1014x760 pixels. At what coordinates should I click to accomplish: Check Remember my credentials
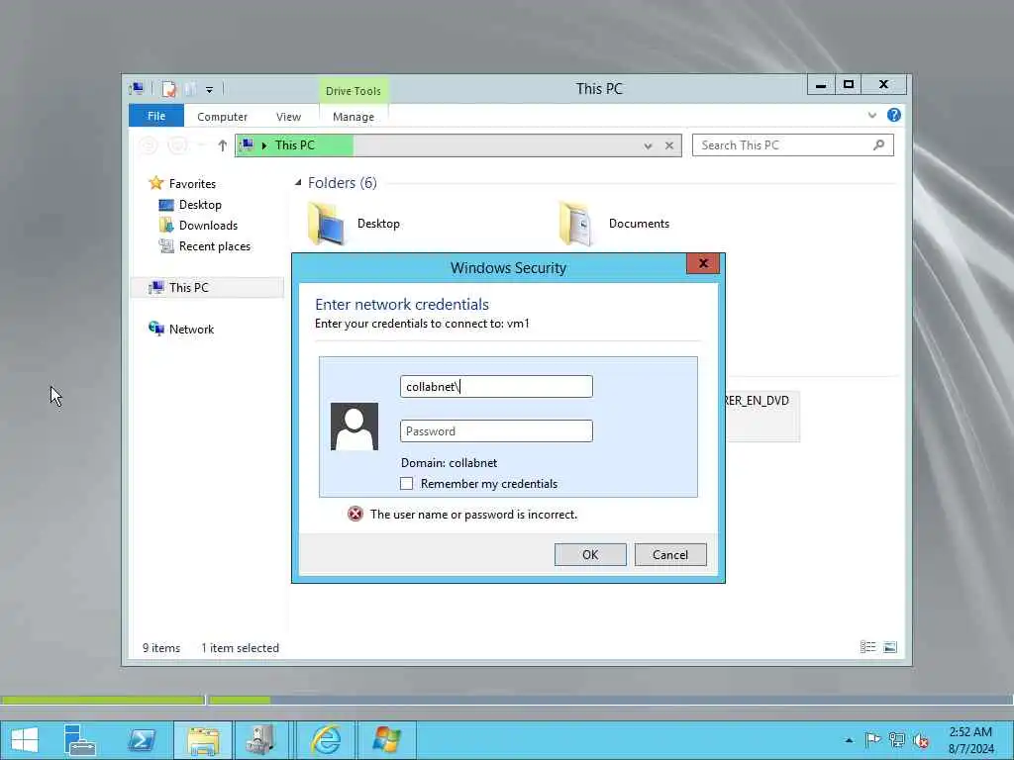[x=406, y=483]
